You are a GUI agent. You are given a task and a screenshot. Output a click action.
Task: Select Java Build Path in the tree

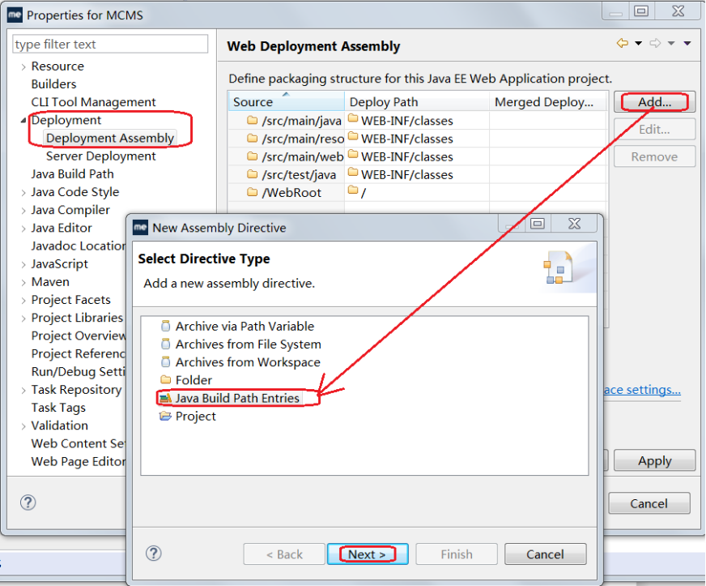click(72, 174)
